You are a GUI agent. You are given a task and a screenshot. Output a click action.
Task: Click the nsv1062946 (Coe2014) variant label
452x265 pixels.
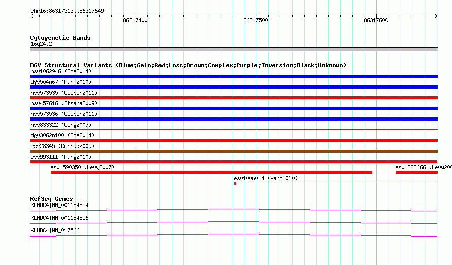(61, 71)
